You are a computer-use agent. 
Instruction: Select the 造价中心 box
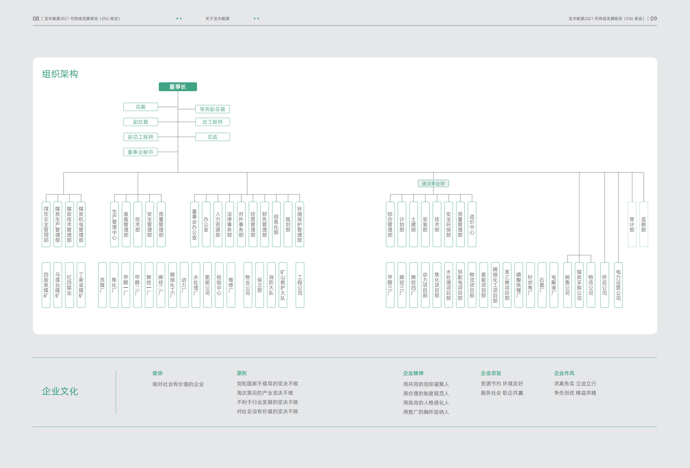472,224
